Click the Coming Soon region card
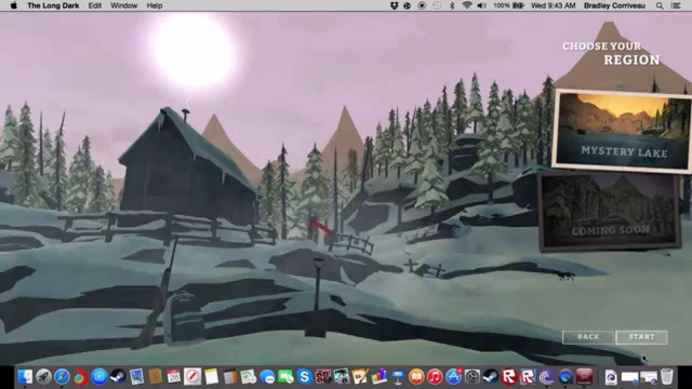The image size is (692, 389). coord(610,212)
